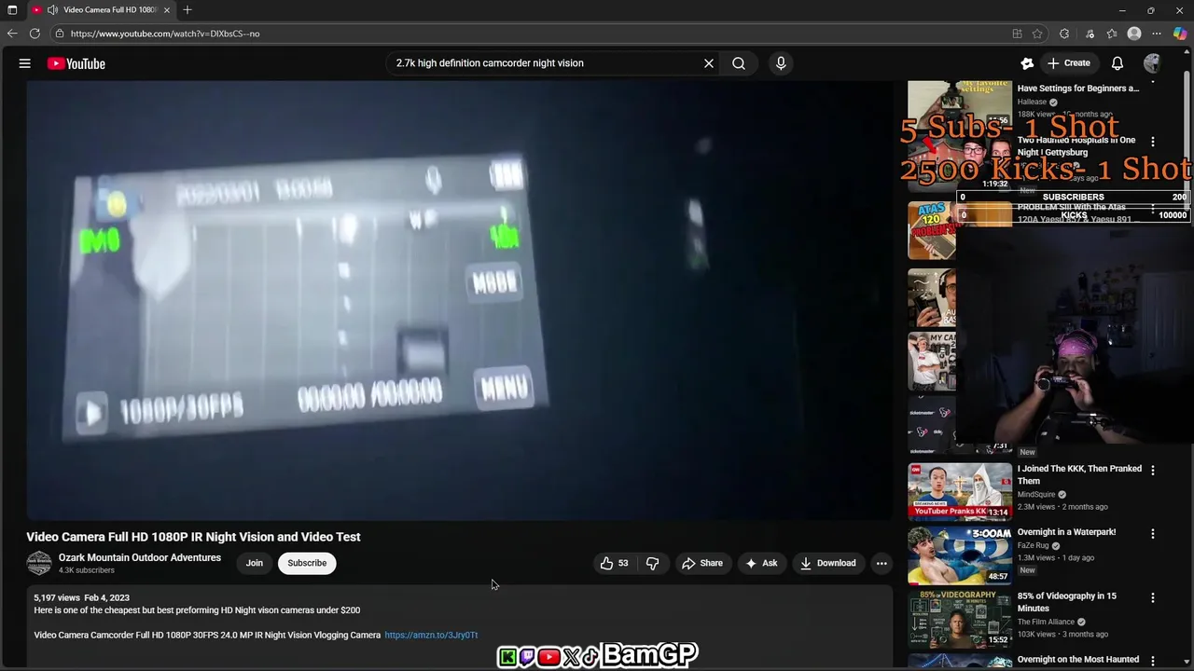Open Ozark Mountain Outdoor Adventures channel name
The width and height of the screenshot is (1194, 671).
tap(140, 557)
